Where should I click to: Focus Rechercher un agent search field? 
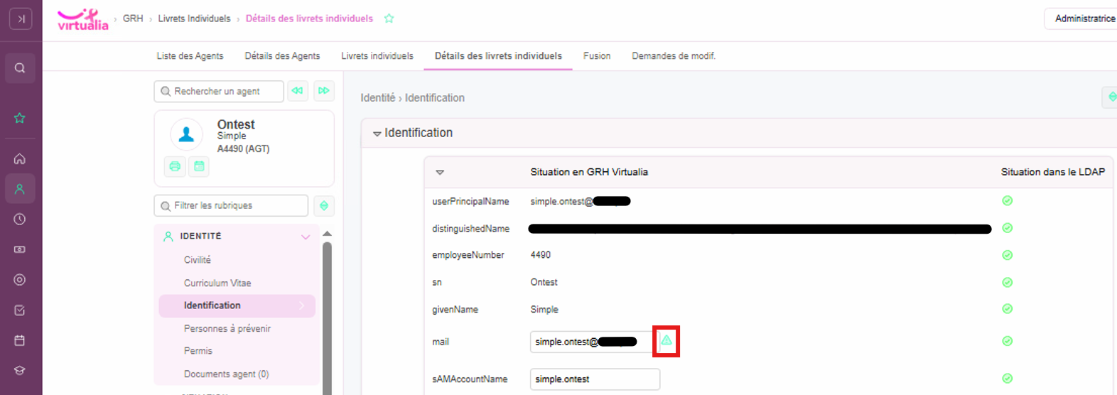click(x=219, y=91)
